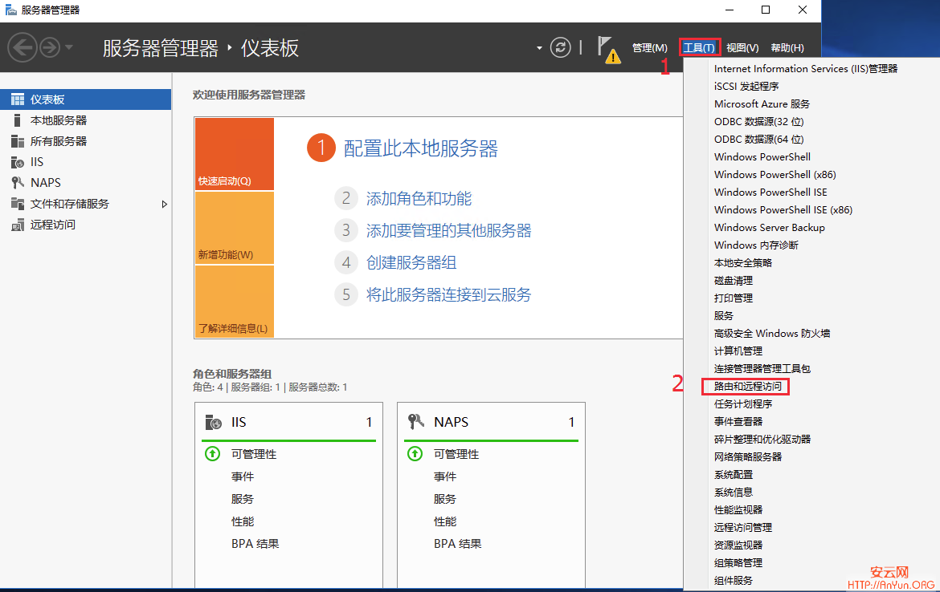The image size is (940, 592).
Task: Expand the 文件和存储服务 arrow
Action: click(x=164, y=204)
